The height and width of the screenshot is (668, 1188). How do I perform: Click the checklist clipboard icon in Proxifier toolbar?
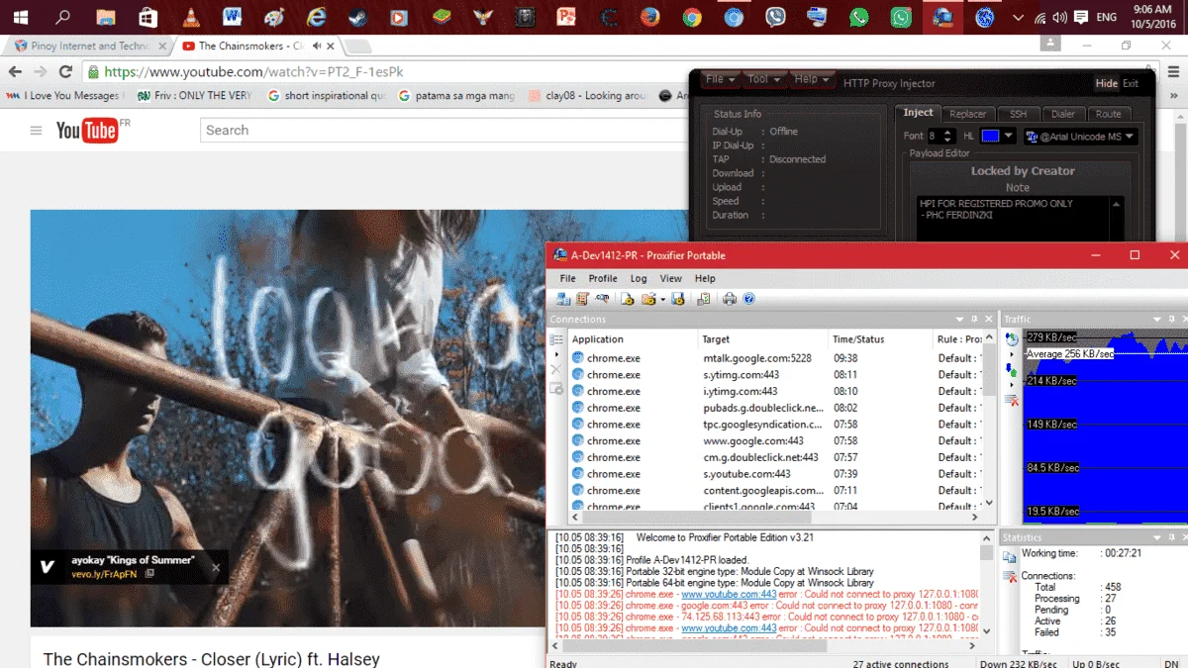click(704, 299)
